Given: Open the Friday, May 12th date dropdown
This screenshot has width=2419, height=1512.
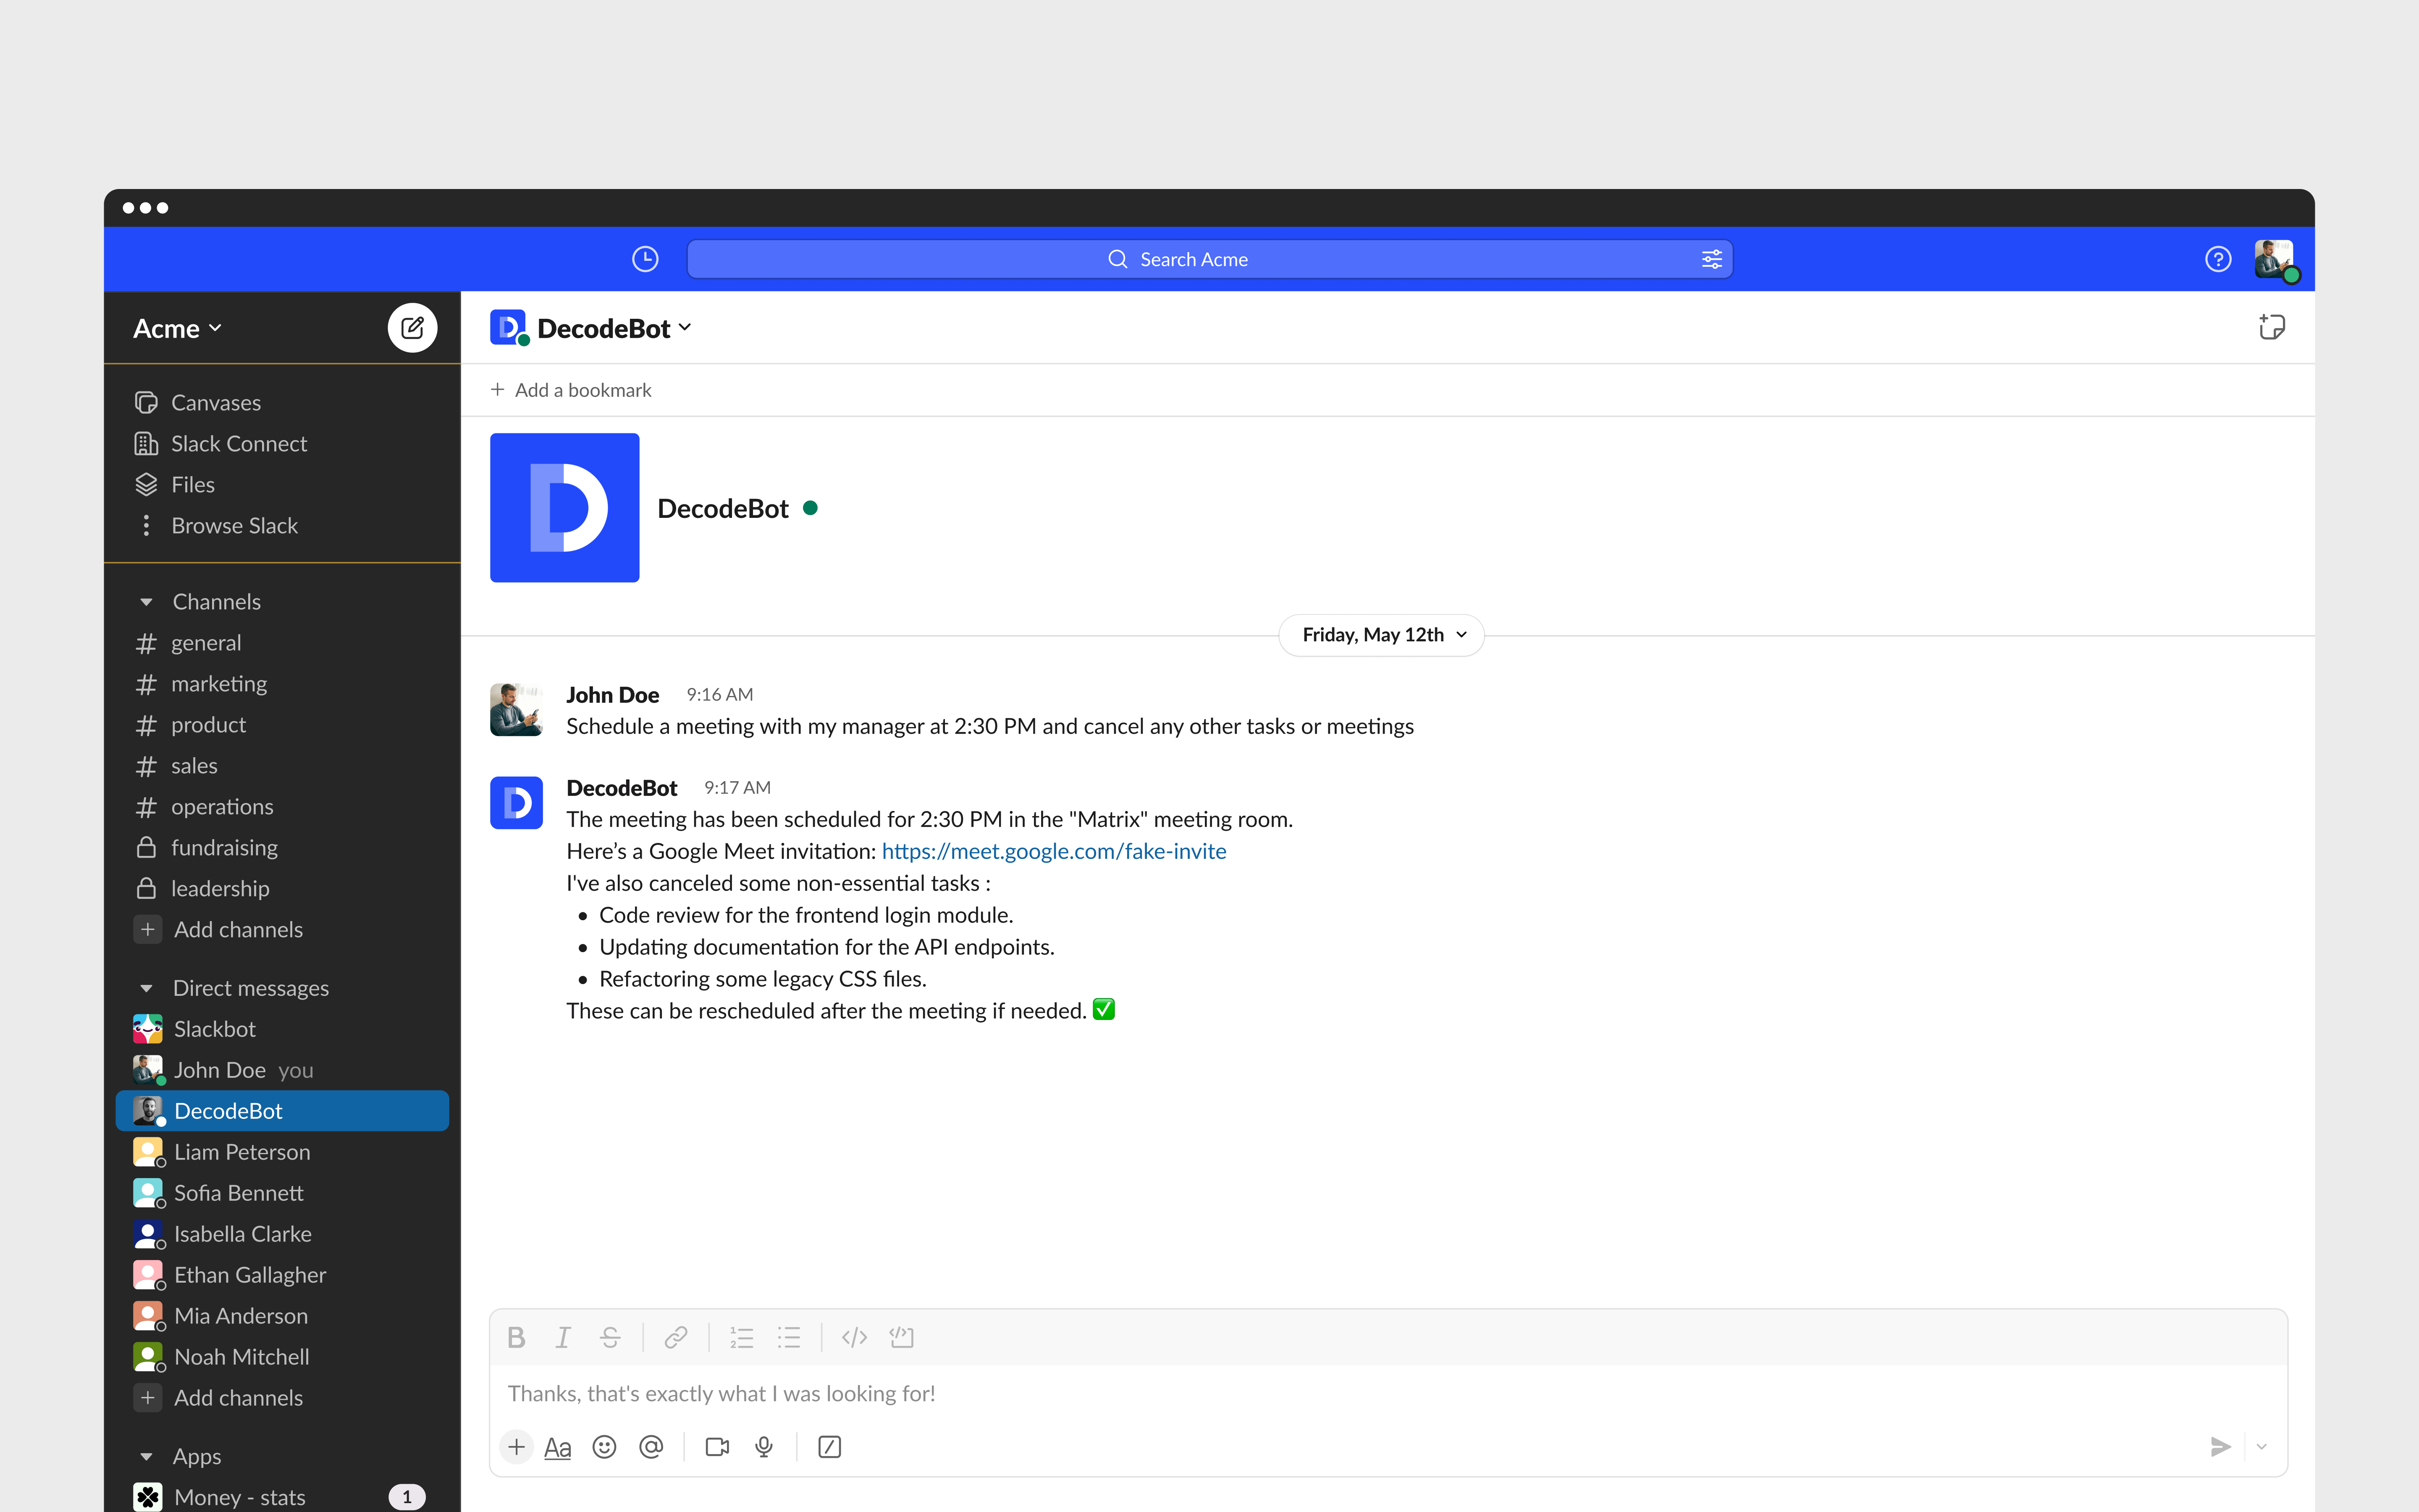Looking at the screenshot, I should coord(1381,635).
